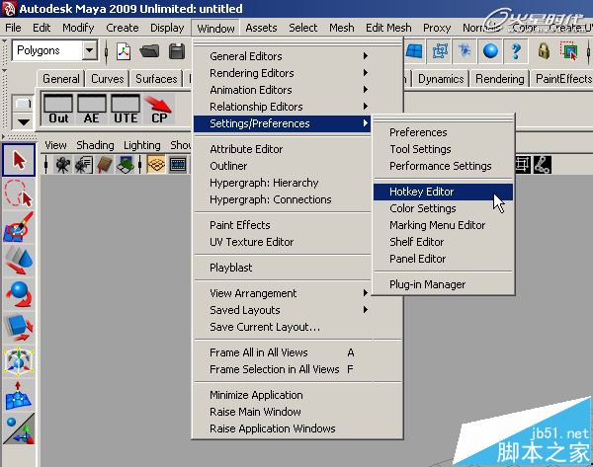Open the Edit Mesh menu
593x467 pixels.
pyautogui.click(x=388, y=28)
